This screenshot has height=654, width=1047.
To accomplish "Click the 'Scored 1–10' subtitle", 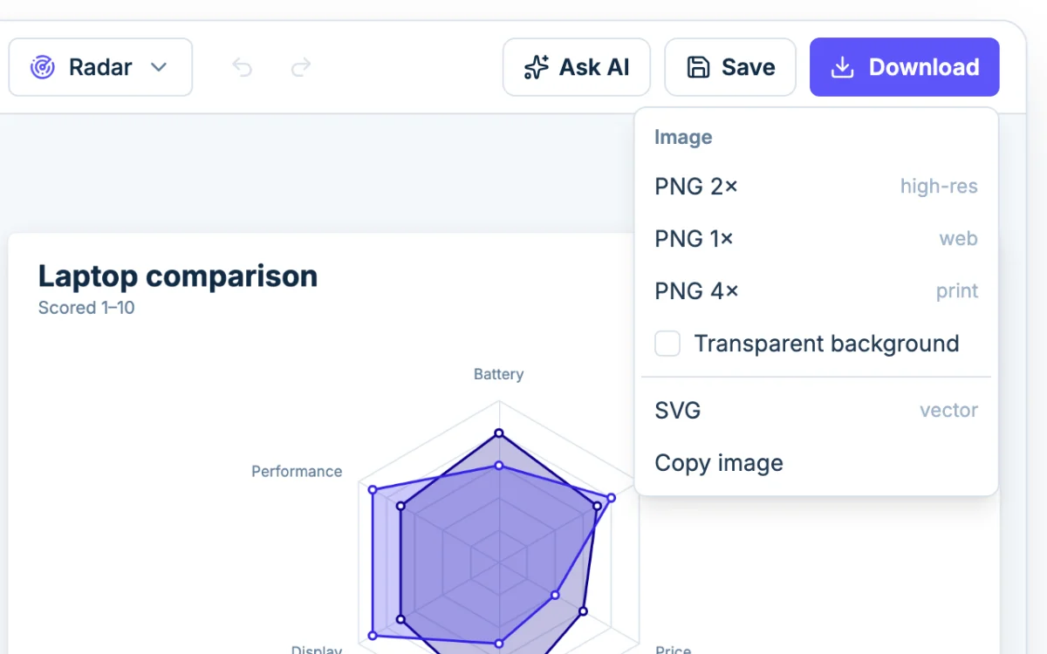I will coord(86,308).
